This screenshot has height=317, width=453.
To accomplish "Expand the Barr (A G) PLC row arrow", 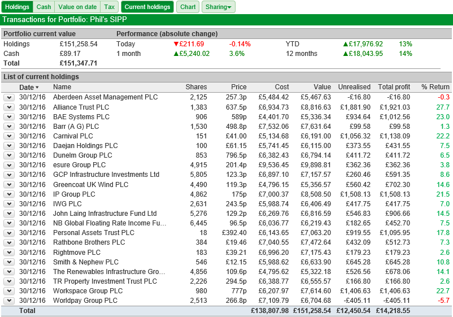I will coord(9,127).
